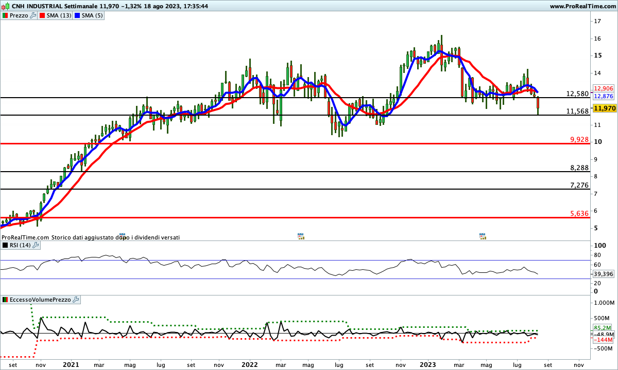The height and width of the screenshot is (370, 618).
Task: Click the red -144M volume tag
Action: click(x=603, y=340)
